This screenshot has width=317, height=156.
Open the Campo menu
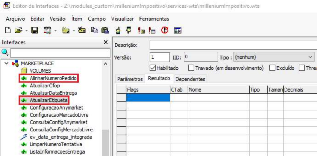coord(97,19)
